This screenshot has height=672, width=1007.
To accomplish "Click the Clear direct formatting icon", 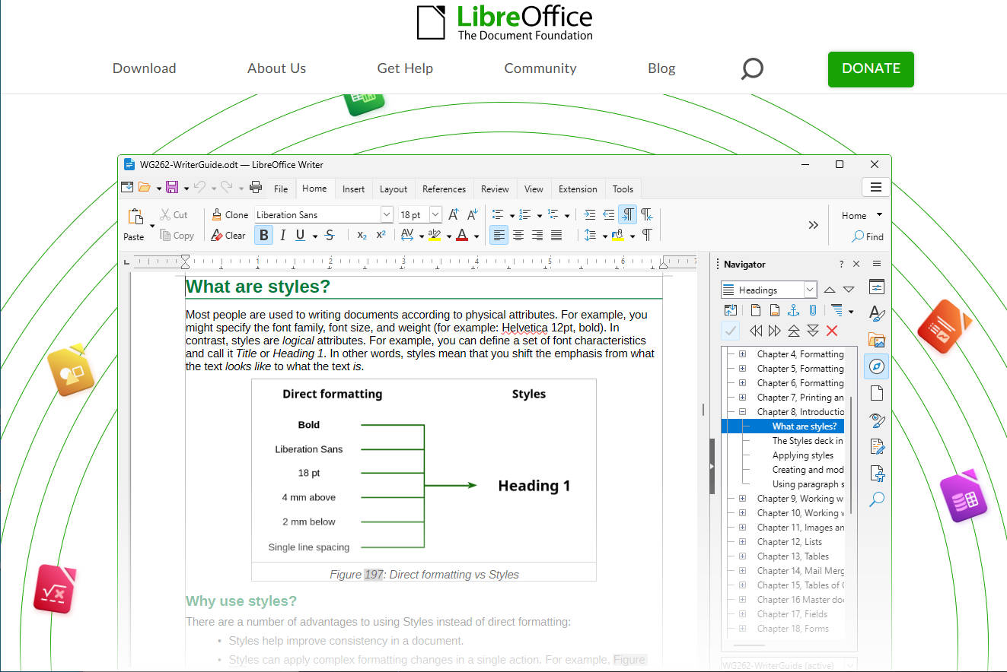I will click(217, 236).
